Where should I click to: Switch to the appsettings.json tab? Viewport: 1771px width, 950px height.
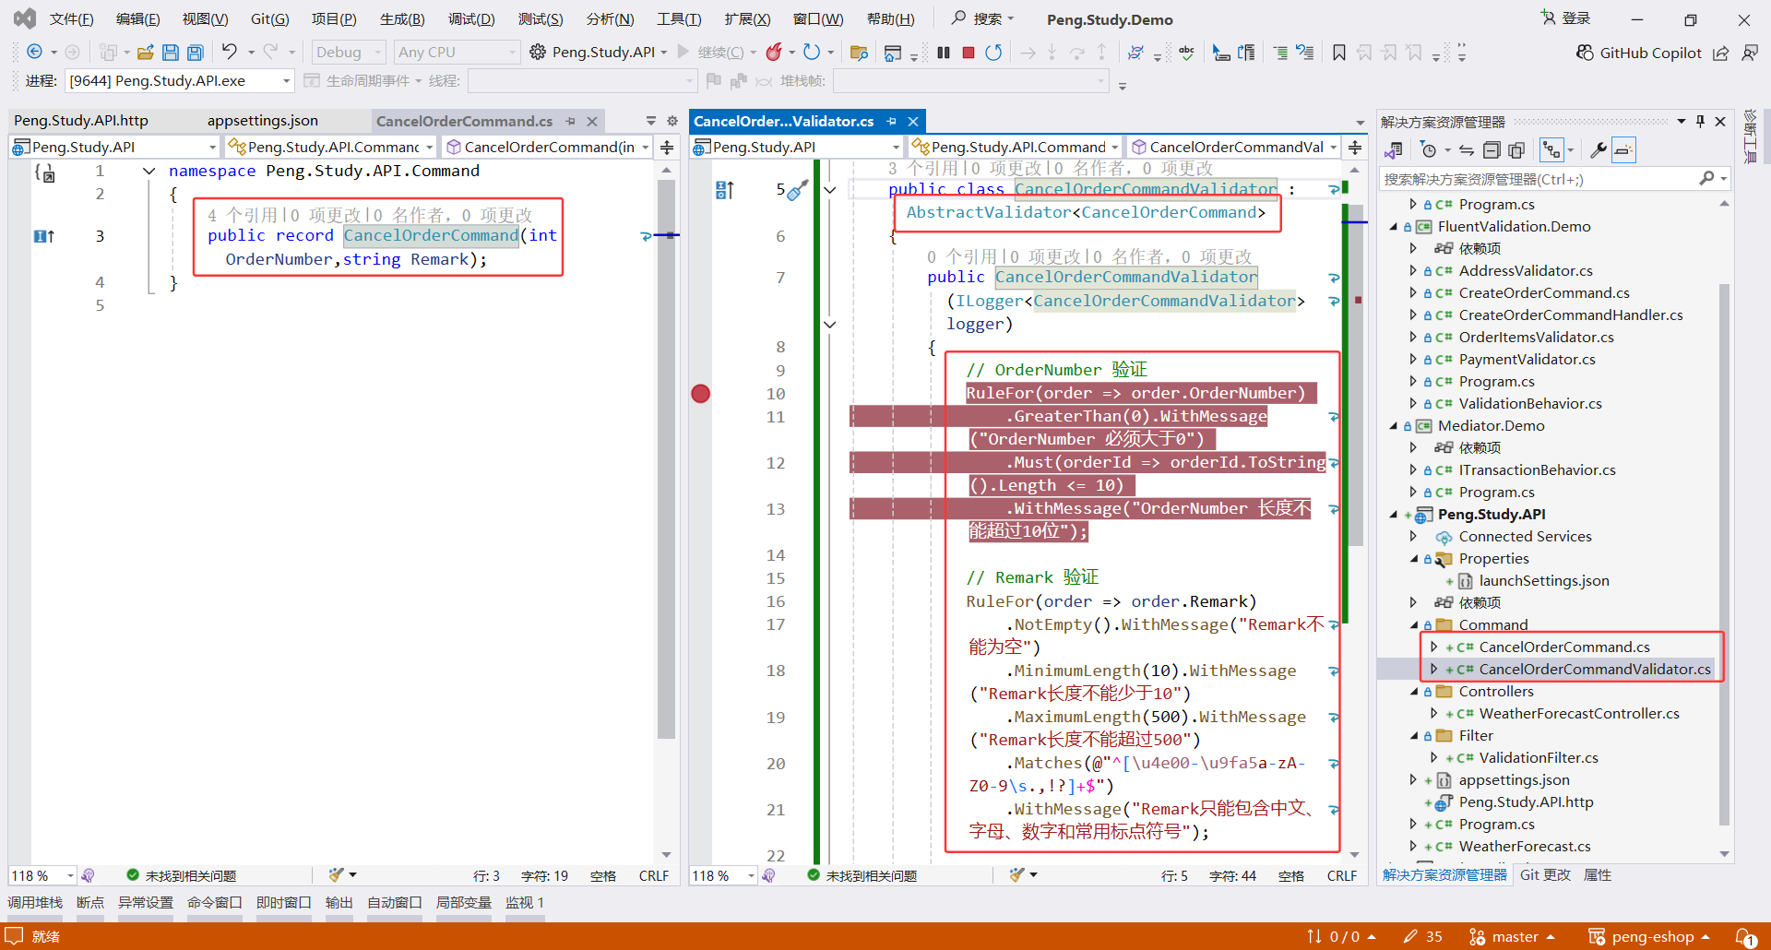point(263,121)
